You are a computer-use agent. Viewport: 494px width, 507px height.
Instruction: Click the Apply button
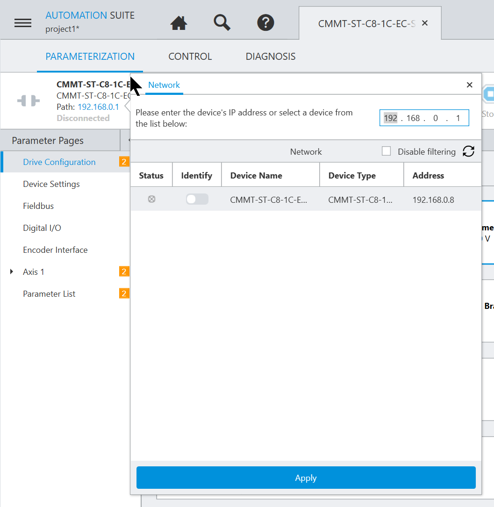[x=306, y=478]
